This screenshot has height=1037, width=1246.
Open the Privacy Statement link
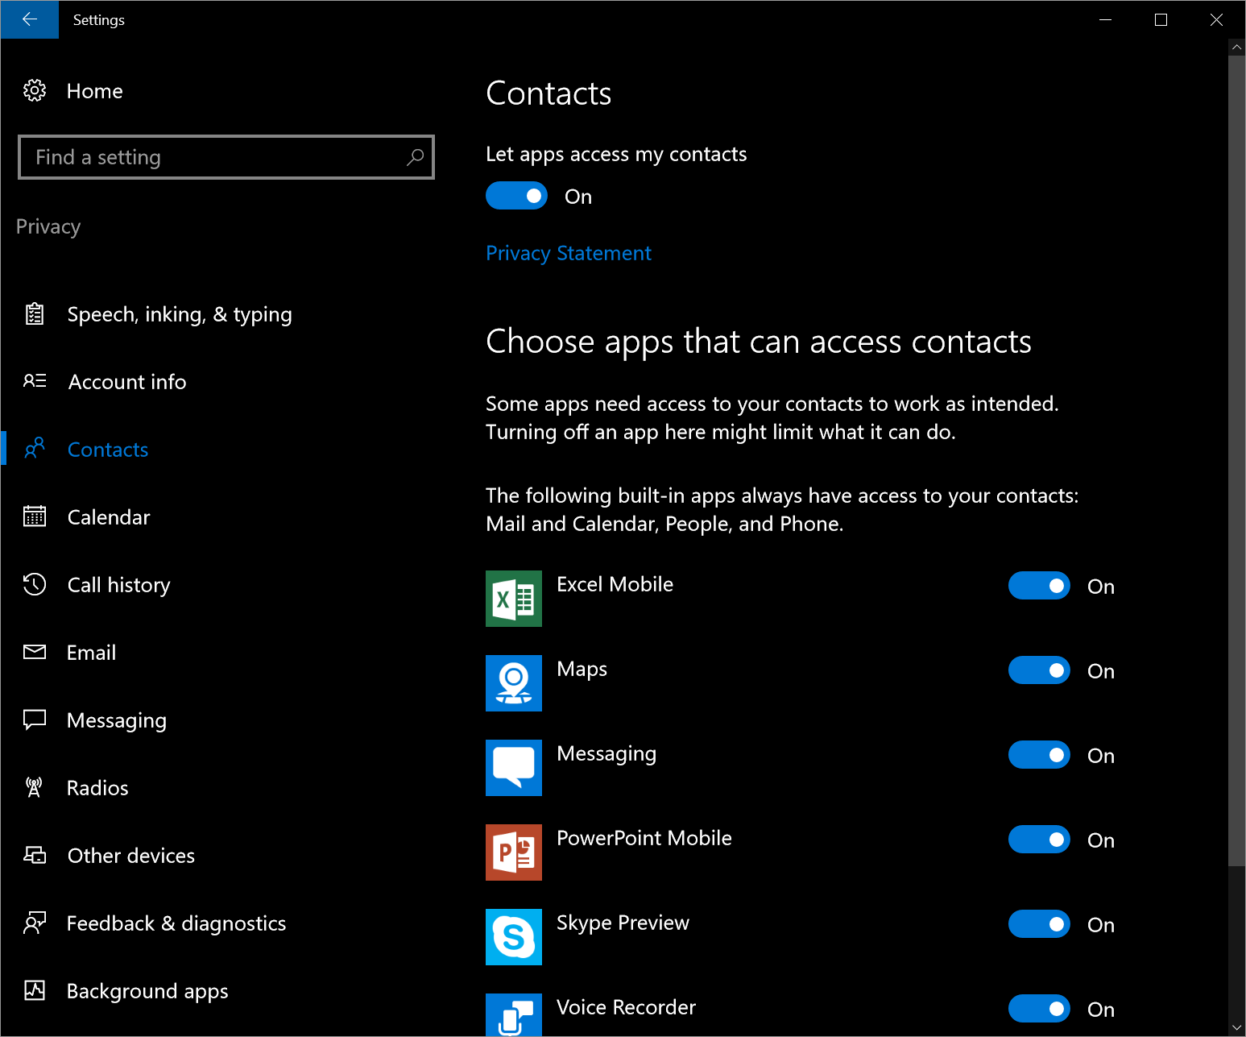569,253
